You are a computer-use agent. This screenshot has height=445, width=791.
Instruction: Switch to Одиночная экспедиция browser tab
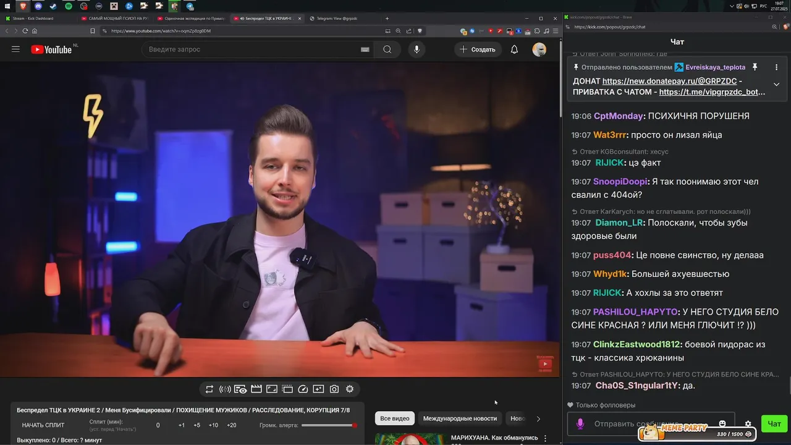(x=192, y=19)
